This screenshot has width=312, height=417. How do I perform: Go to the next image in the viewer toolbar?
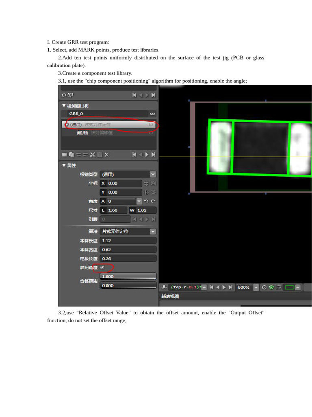[x=224, y=287]
